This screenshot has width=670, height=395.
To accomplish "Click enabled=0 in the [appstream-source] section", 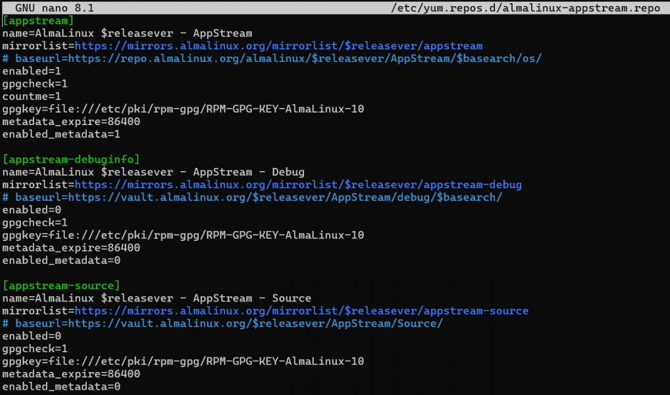I will coord(32,336).
